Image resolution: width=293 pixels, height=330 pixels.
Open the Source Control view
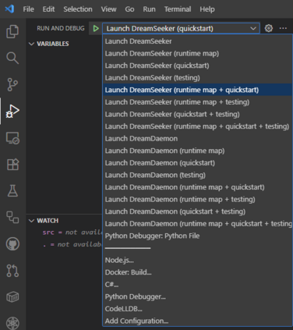[x=12, y=84]
